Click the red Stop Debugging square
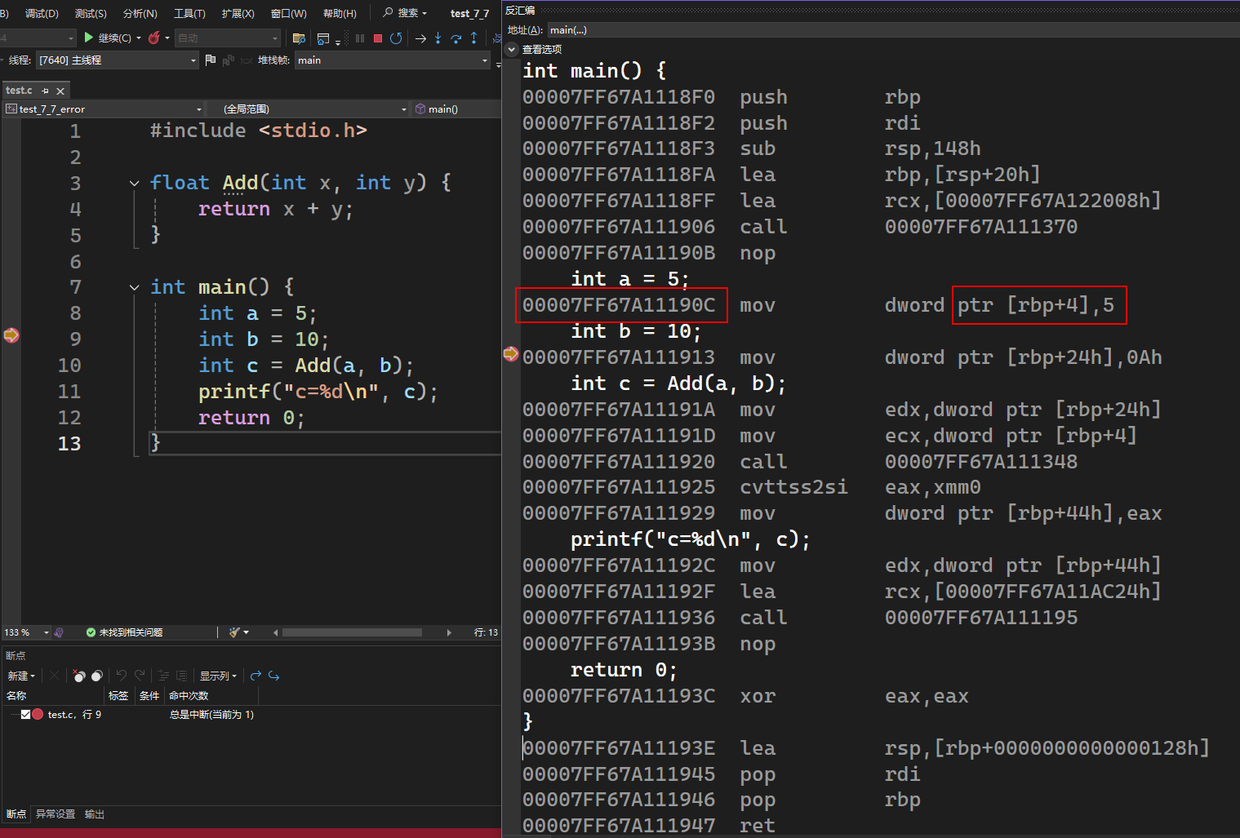1240x838 pixels. (x=378, y=38)
